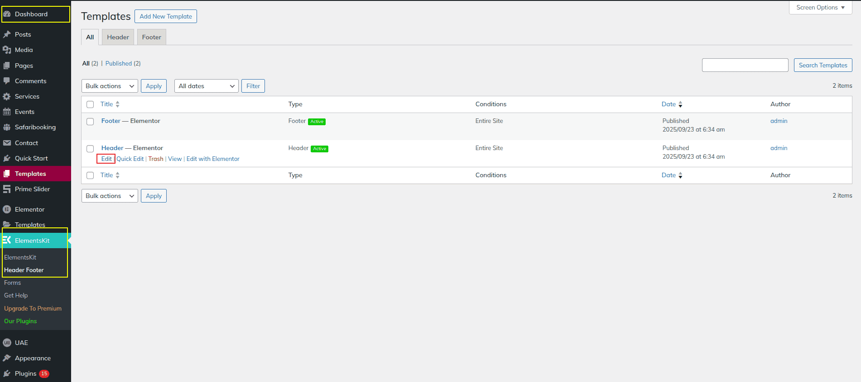The width and height of the screenshot is (861, 382).
Task: Click the Contact envelope icon
Action: (7, 143)
